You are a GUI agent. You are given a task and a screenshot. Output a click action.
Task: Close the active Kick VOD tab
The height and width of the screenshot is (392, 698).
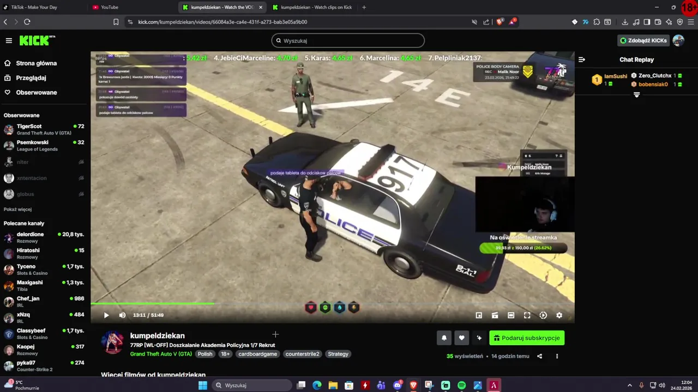tap(261, 7)
